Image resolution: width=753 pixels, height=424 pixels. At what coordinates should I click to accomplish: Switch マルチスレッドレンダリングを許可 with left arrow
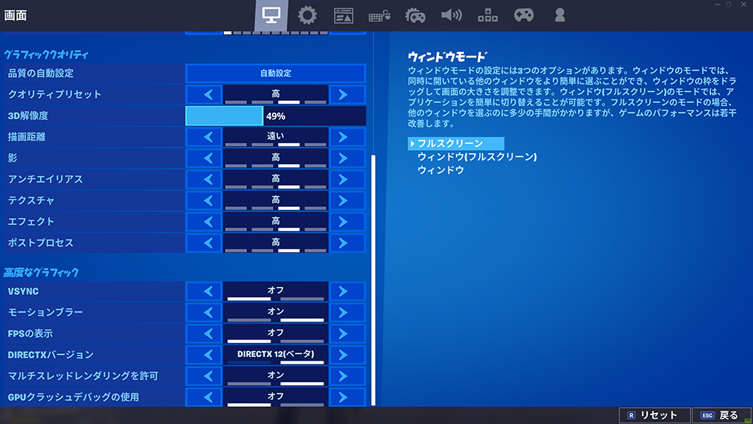(x=204, y=376)
